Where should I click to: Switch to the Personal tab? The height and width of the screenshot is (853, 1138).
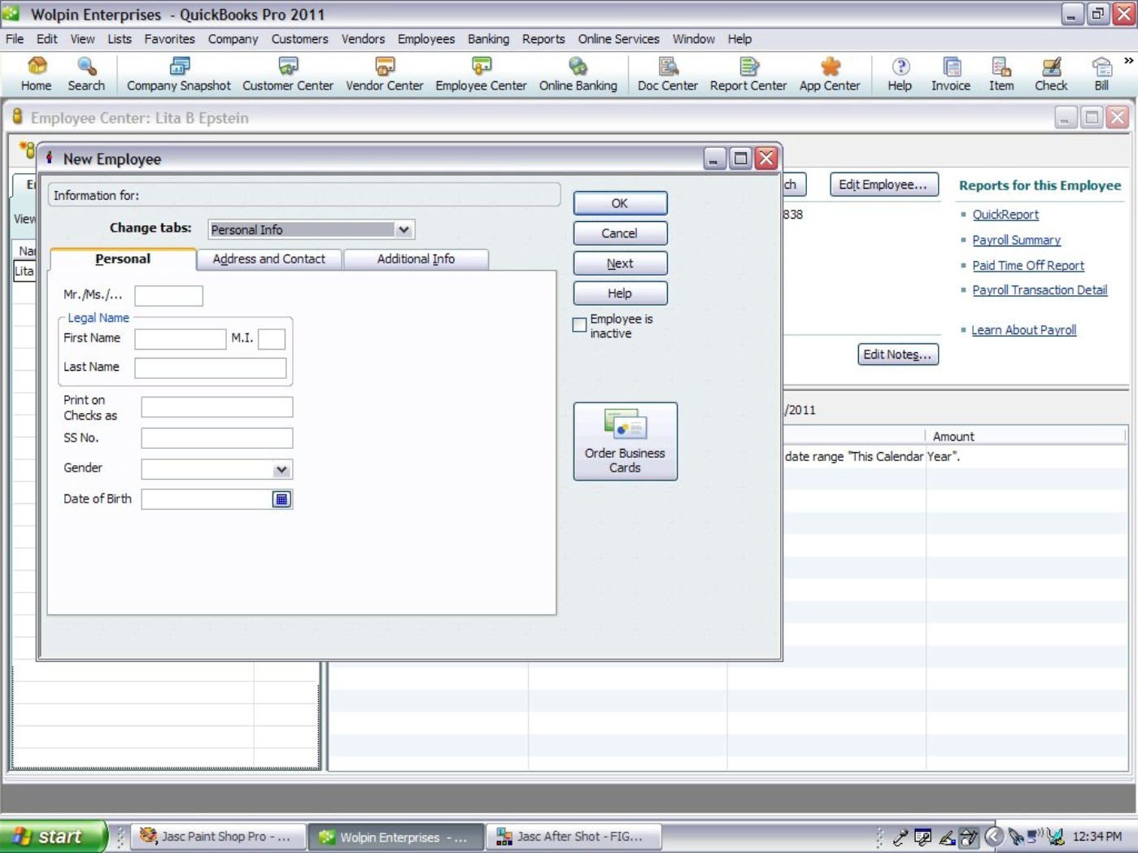tap(123, 259)
